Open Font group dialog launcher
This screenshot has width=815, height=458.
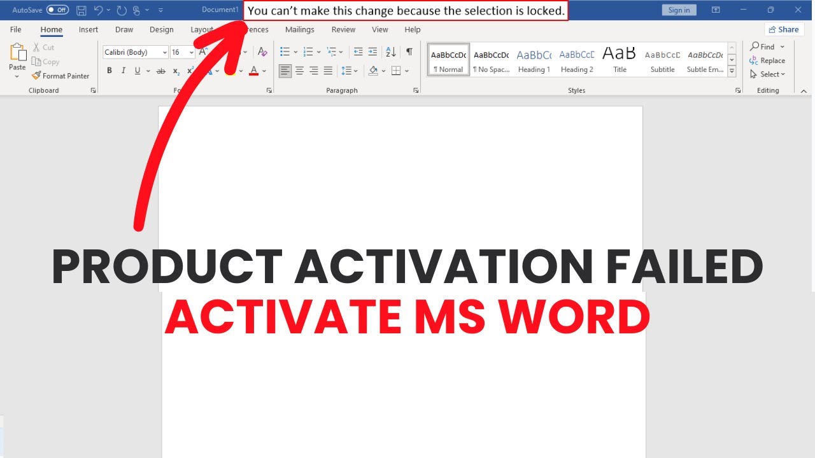pyautogui.click(x=269, y=91)
